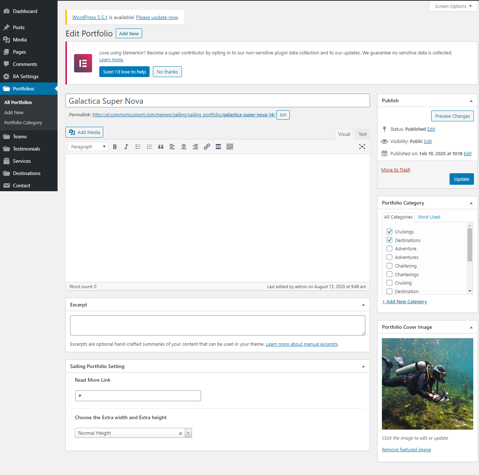The height and width of the screenshot is (475, 479).
Task: Switch to Most Used categories tab
Action: (x=429, y=217)
